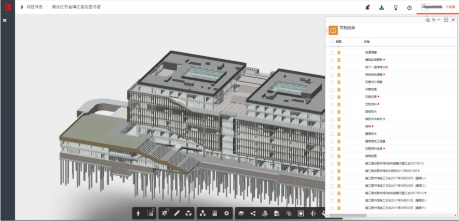Go to 项目列表 breadcrumb
Viewport: 459px width, 221px height.
click(x=35, y=7)
